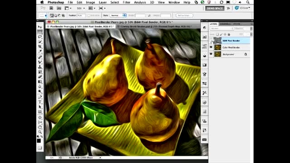This screenshot has width=290, height=163.
Task: Enable the Anti-alias checkbox
Action: tap(89, 15)
